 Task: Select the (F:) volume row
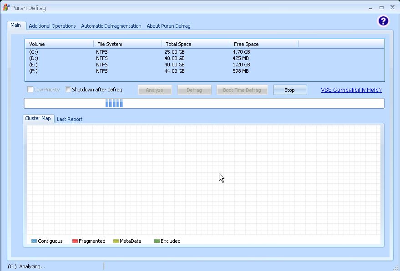pyautogui.click(x=205, y=71)
